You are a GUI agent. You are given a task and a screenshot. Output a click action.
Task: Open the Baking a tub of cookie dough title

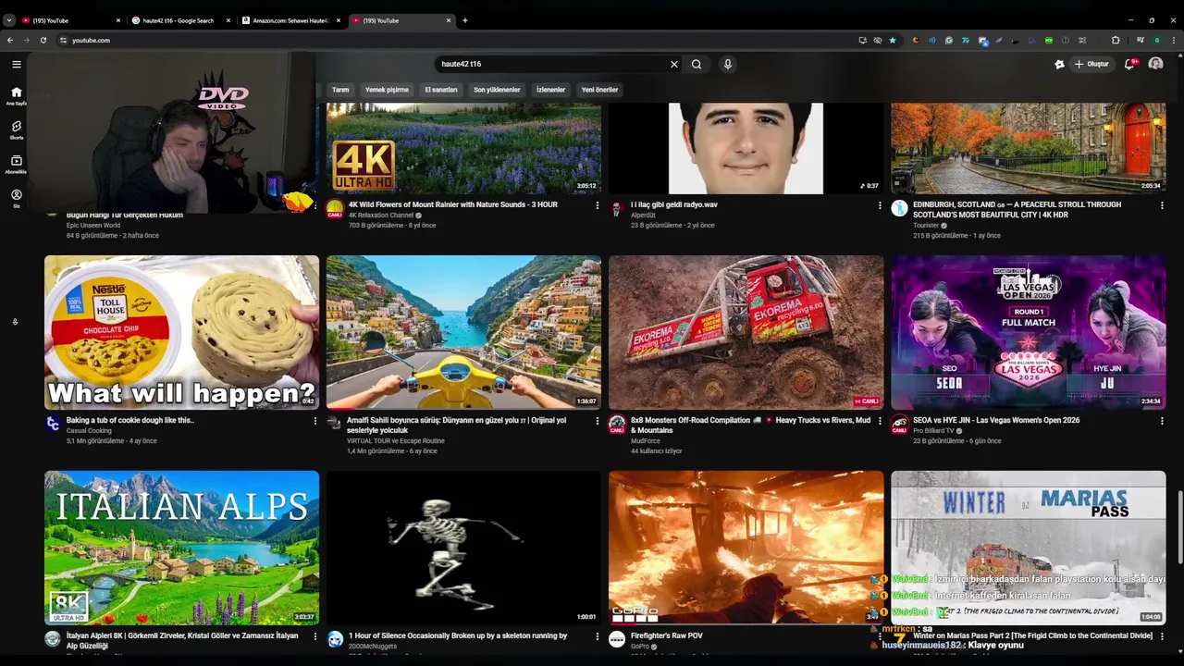click(130, 420)
